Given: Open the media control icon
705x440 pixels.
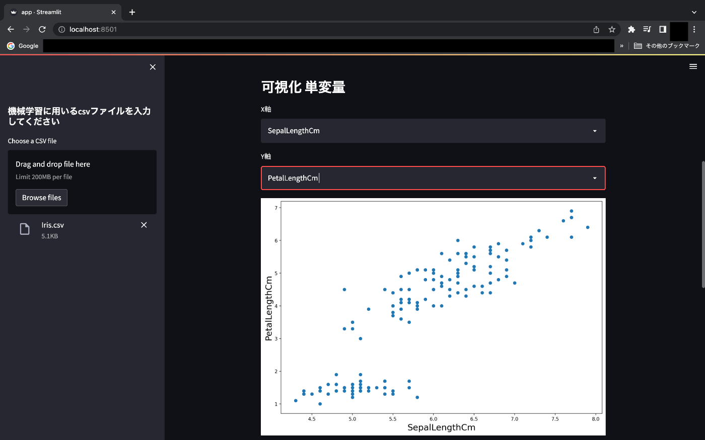Looking at the screenshot, I should (x=647, y=29).
